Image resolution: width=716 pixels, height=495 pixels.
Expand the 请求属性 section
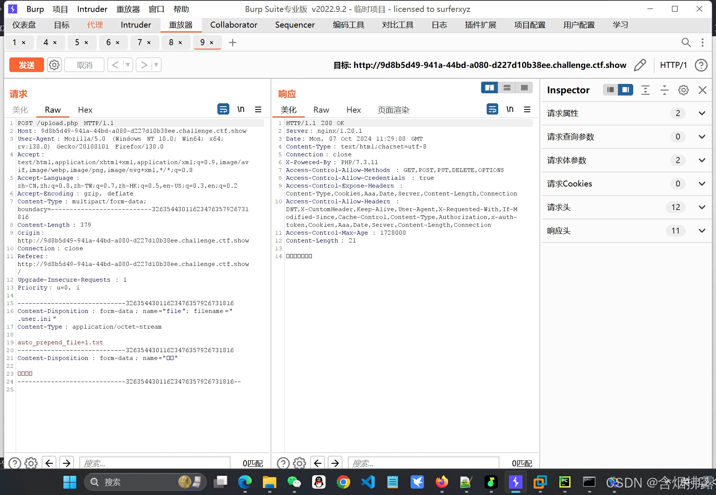point(701,113)
